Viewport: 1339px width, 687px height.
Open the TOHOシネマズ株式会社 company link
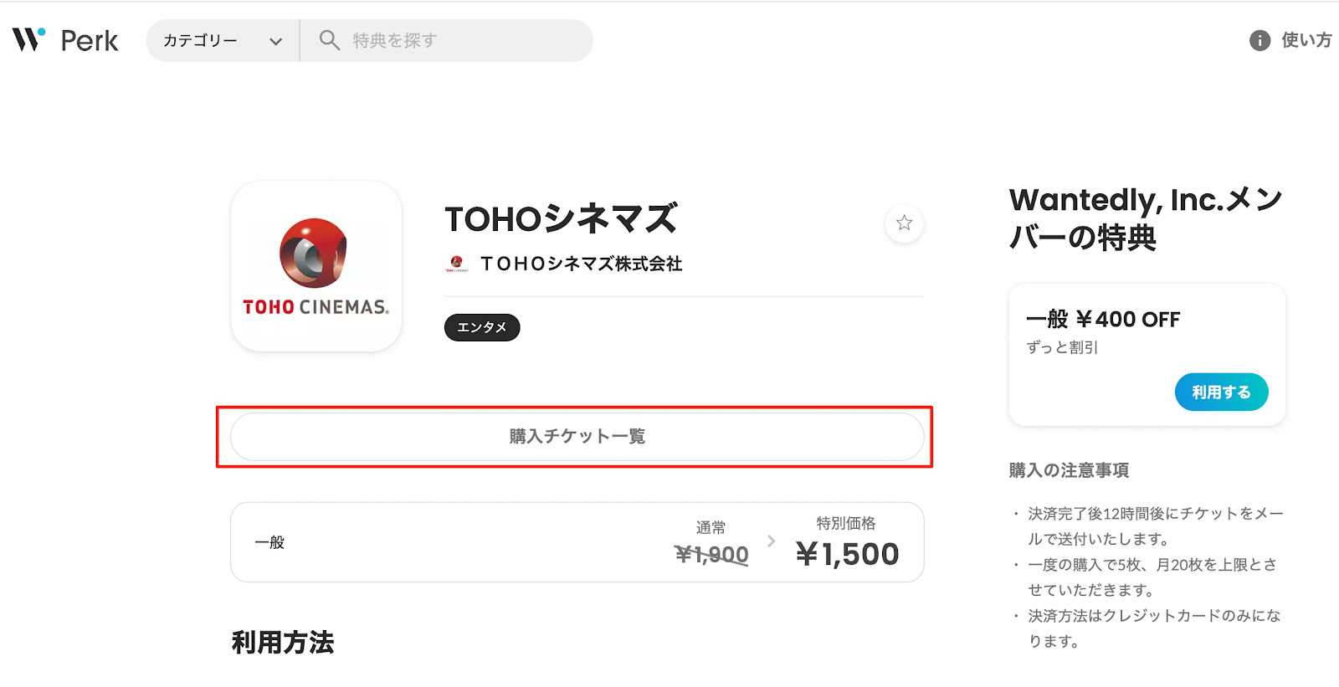tap(581, 264)
